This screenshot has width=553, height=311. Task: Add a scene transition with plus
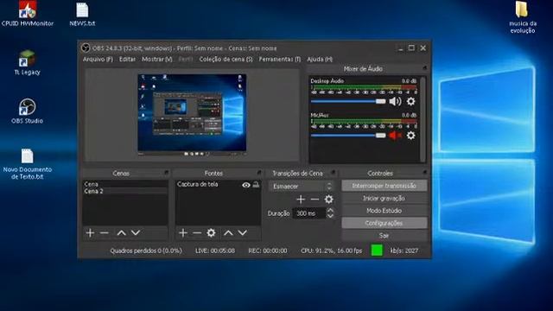301,200
